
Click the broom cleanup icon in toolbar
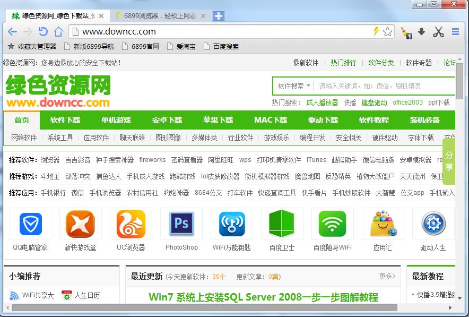[x=406, y=32]
